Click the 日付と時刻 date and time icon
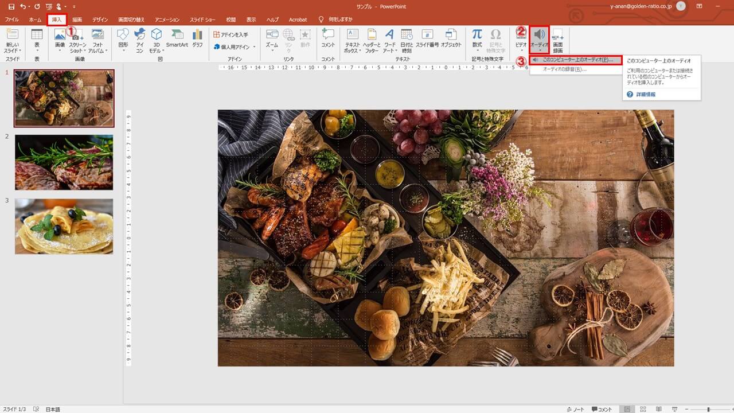 [407, 38]
